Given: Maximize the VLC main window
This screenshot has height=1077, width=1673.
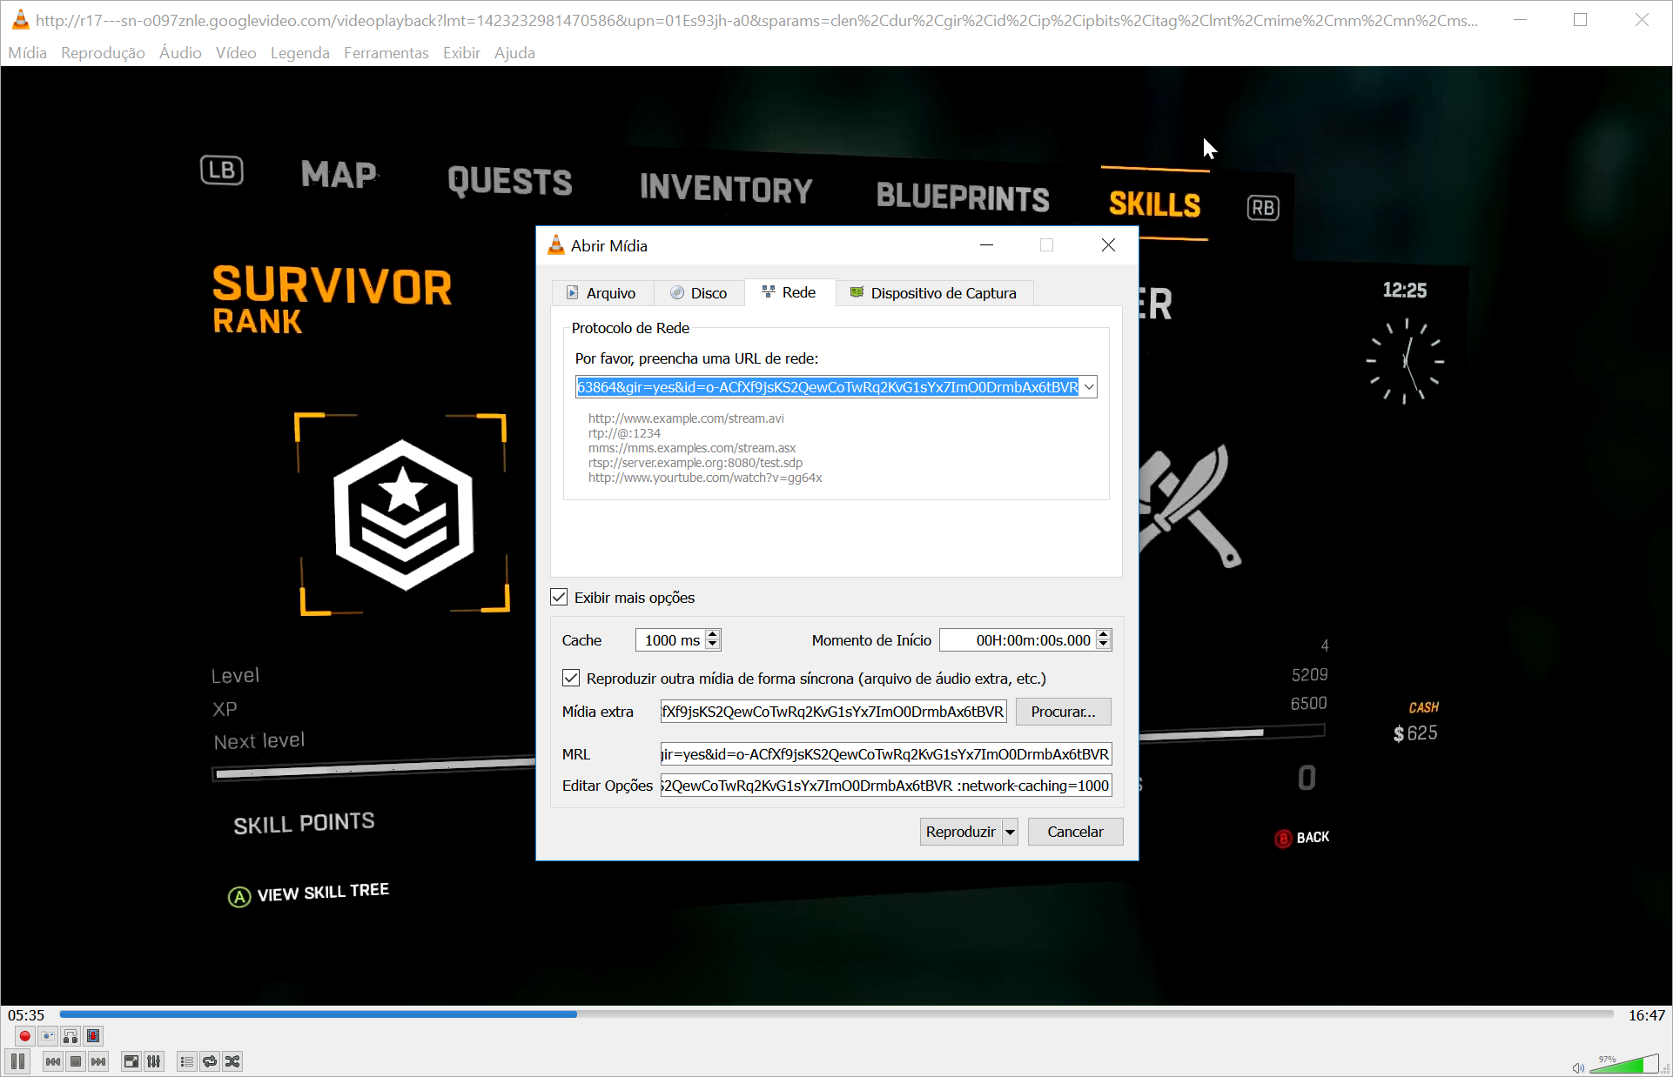Looking at the screenshot, I should (x=1580, y=20).
